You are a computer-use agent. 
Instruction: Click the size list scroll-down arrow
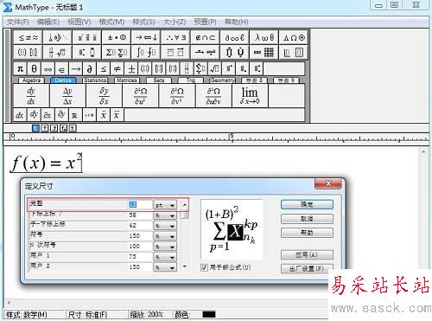pos(185,266)
